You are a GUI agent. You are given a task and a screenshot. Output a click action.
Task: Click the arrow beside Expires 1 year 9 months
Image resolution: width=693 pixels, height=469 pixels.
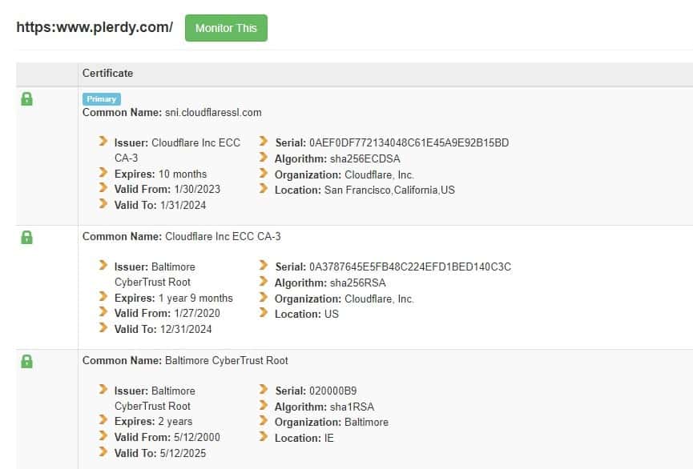[103, 296]
